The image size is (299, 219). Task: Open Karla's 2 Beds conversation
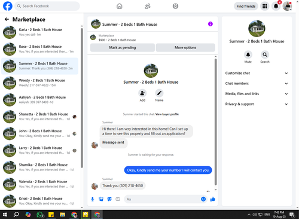pos(40,32)
